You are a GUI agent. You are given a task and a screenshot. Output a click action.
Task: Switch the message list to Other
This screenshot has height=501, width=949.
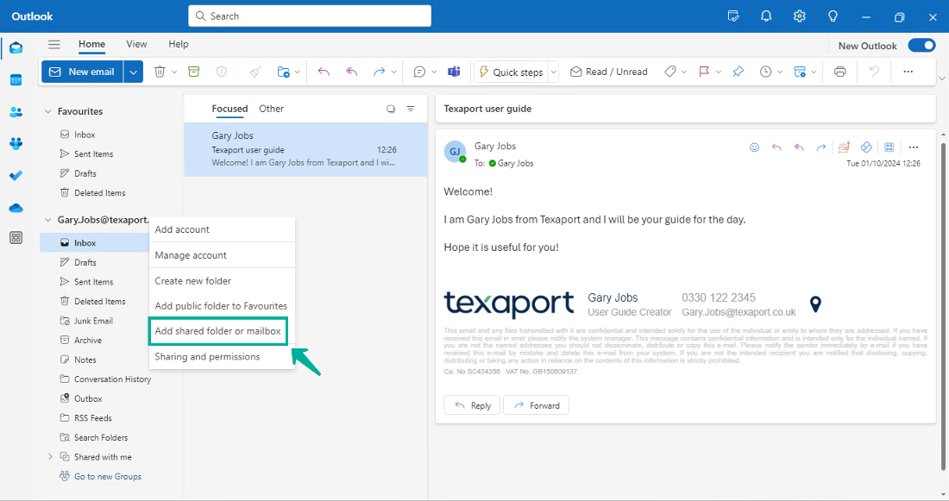pyautogui.click(x=271, y=109)
